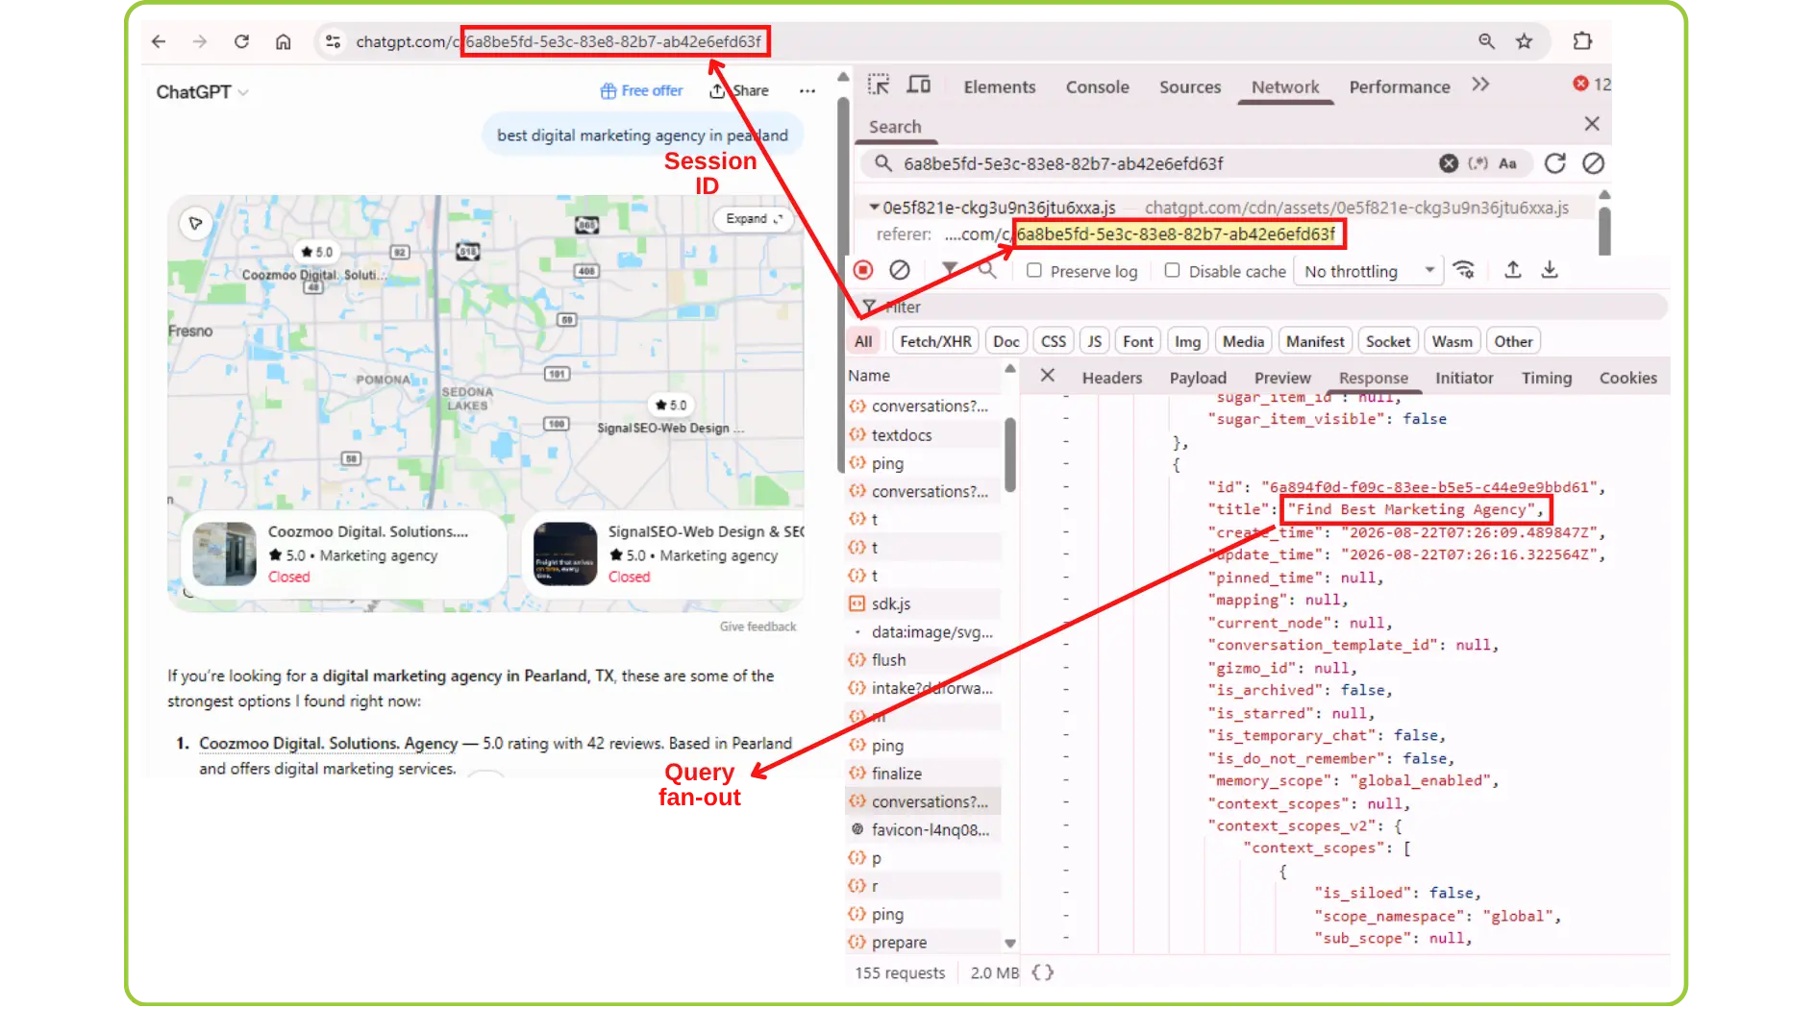Switch to the Console tab
Image resolution: width=1813 pixels, height=1009 pixels.
click(1097, 86)
